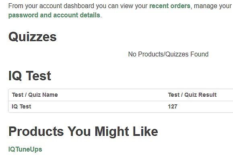The image size is (233, 160).
Task: Open the IQTuneUps product link
Action: pos(25,149)
